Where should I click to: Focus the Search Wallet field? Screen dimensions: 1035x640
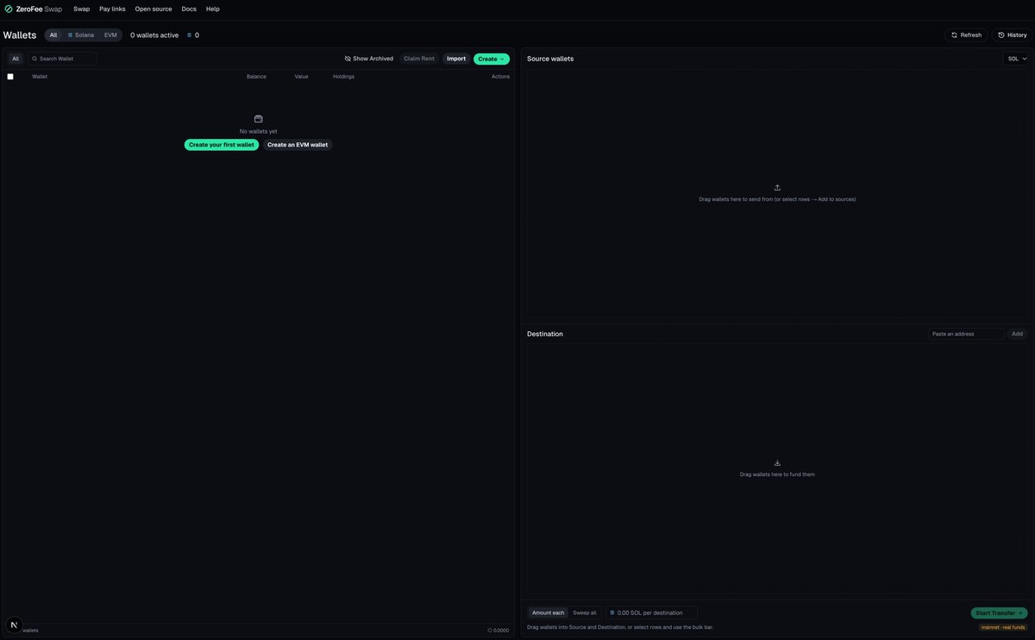62,59
